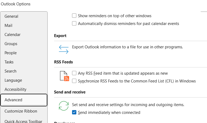Open the Search options category
The image size is (207, 123).
tap(24, 71)
